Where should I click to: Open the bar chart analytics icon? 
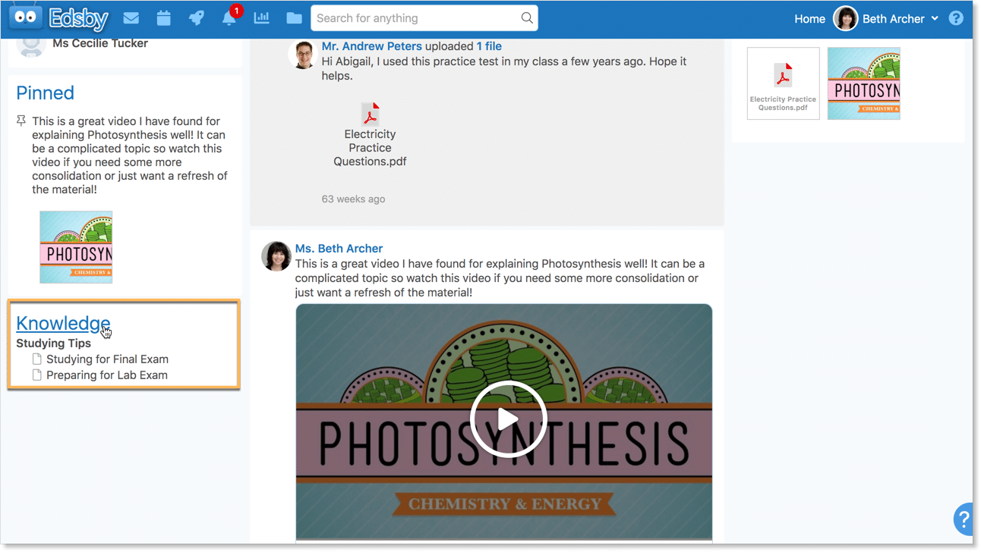tap(262, 18)
